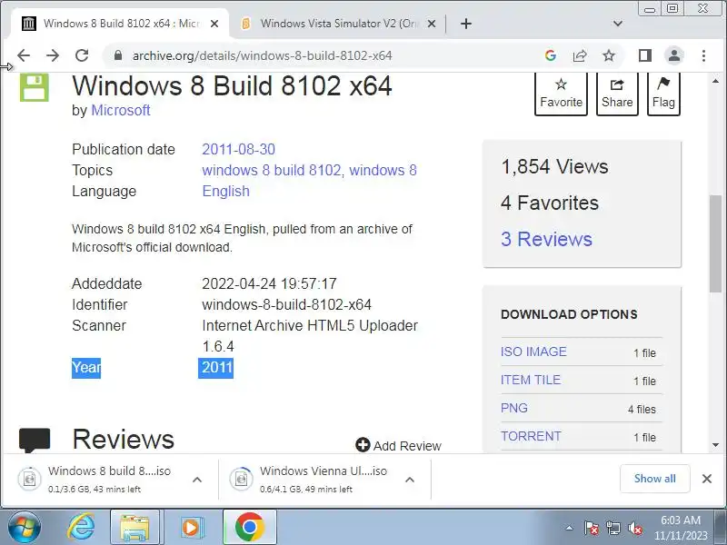Go forward using the browser forward arrow
Image resolution: width=727 pixels, height=545 pixels.
click(x=53, y=55)
